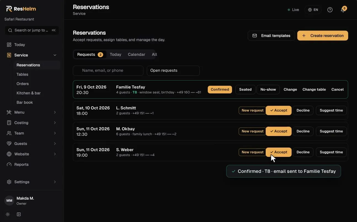Expand the Costing section chevron

click(55, 123)
